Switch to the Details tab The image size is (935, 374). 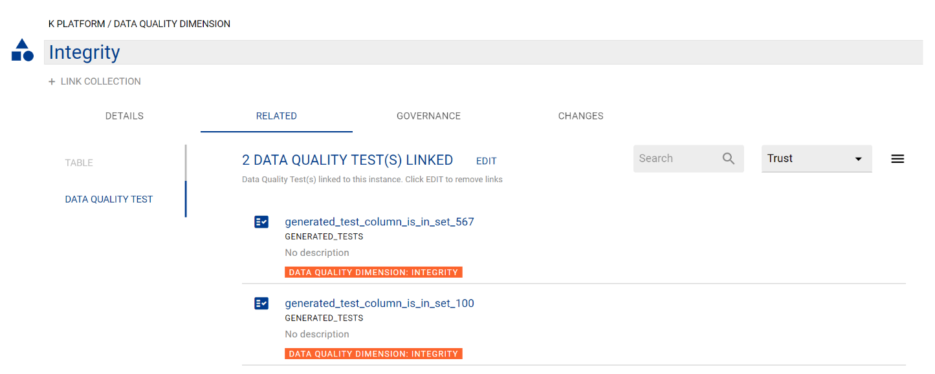click(x=124, y=116)
